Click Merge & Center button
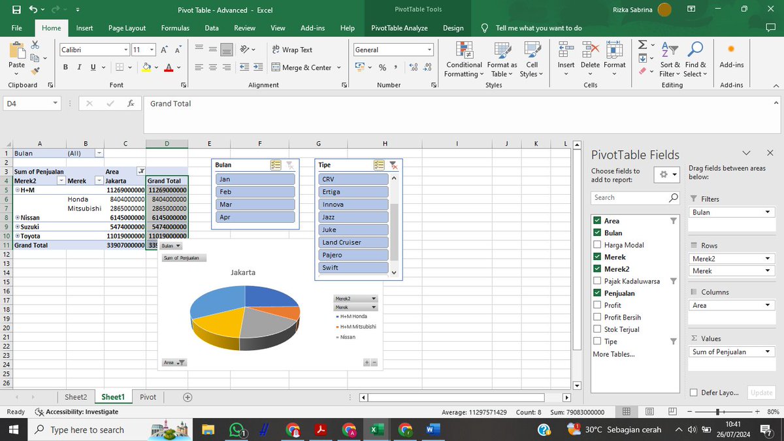Screen dimensions: 784x441 coord(306,67)
